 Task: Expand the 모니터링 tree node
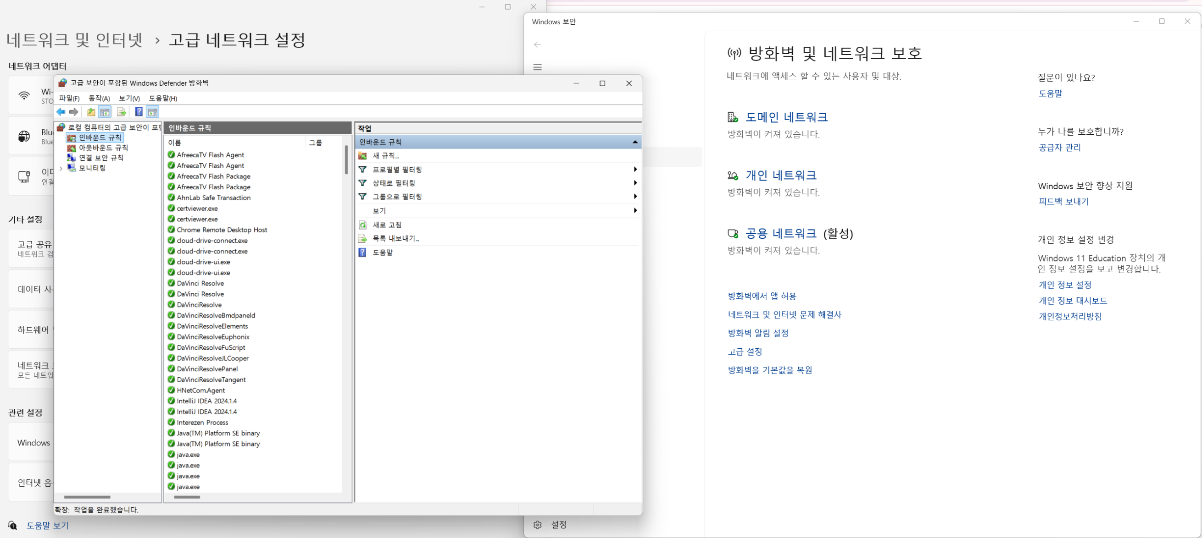[61, 168]
